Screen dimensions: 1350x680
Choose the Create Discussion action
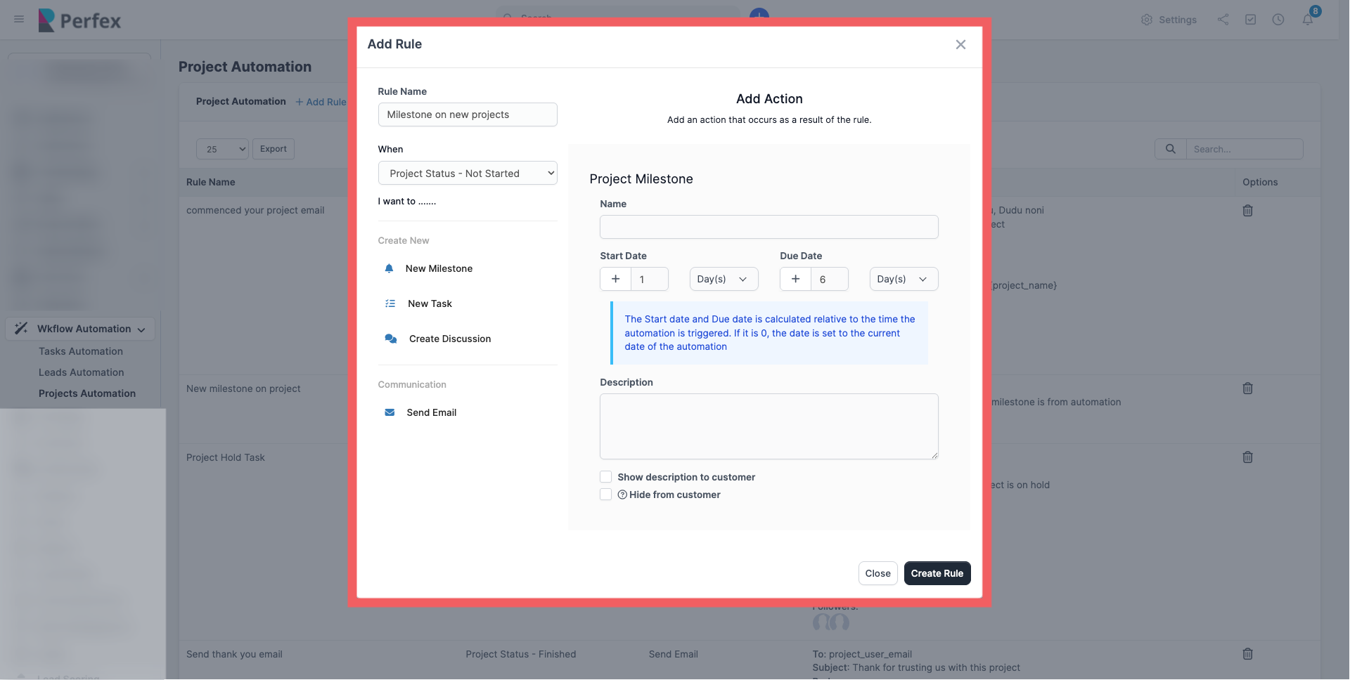[450, 339]
